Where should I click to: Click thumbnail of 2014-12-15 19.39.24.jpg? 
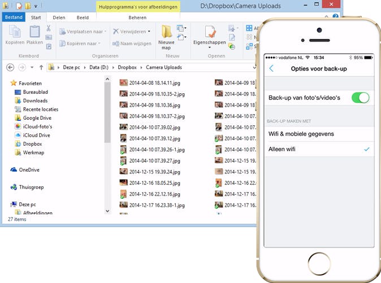(x=123, y=172)
